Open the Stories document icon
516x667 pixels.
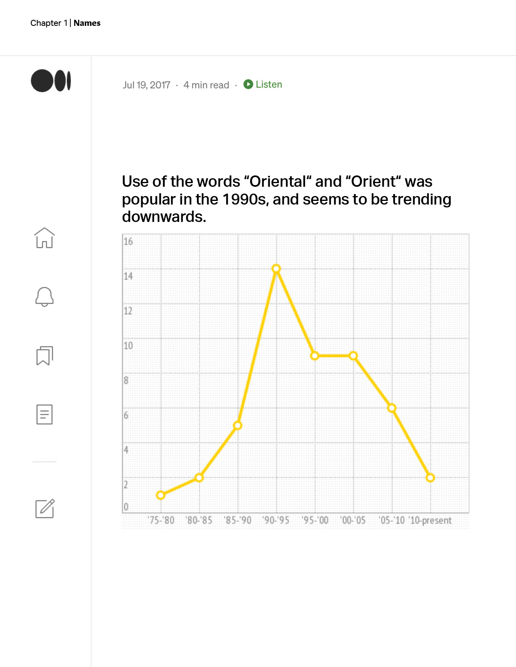pyautogui.click(x=45, y=414)
